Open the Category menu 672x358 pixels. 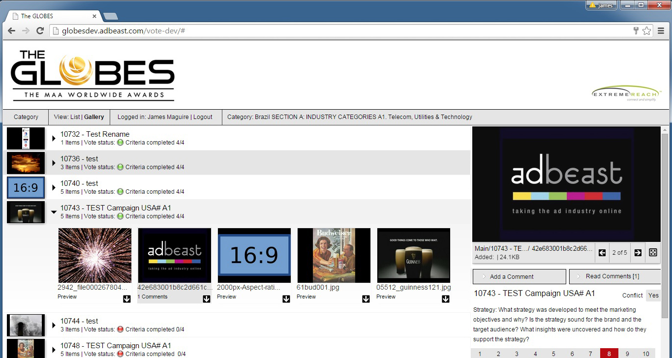tap(26, 117)
